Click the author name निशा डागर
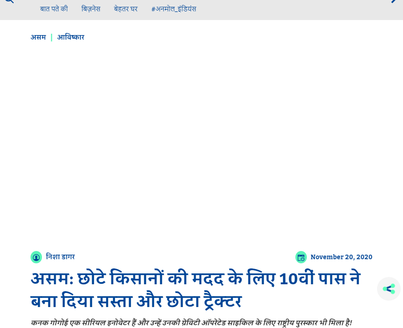 60,257
